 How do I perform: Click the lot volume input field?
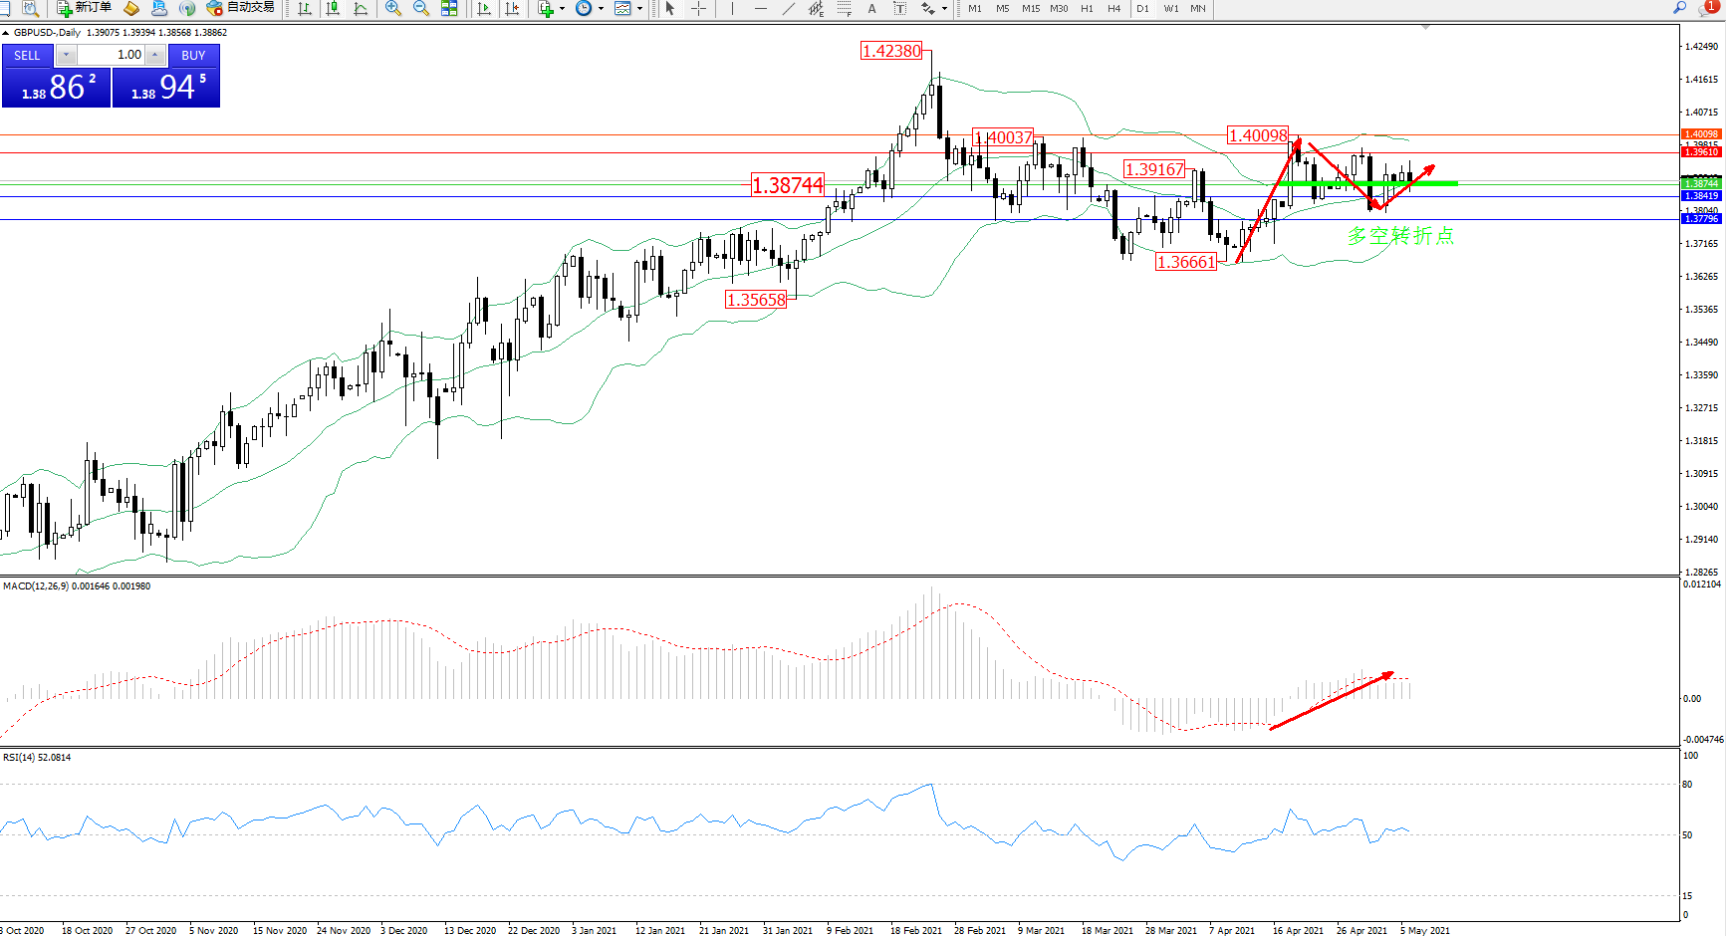tap(112, 56)
